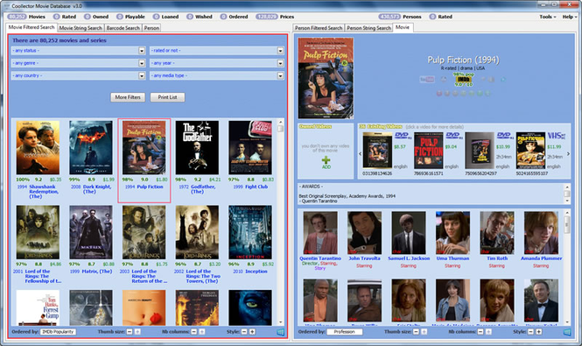Switch to the Person tab
Screen dimensions: 582x346
pos(151,28)
